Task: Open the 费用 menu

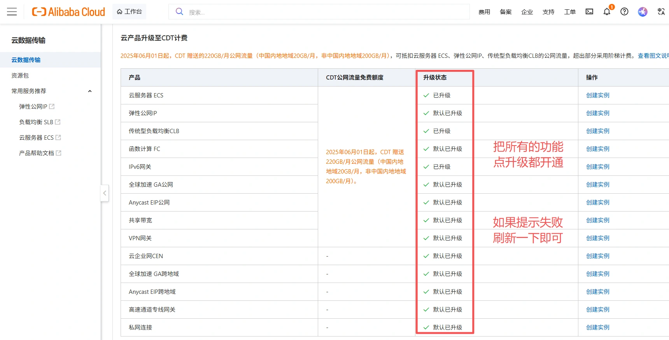Action: [x=484, y=12]
